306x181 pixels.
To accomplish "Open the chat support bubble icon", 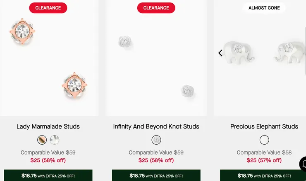I will tap(304, 164).
